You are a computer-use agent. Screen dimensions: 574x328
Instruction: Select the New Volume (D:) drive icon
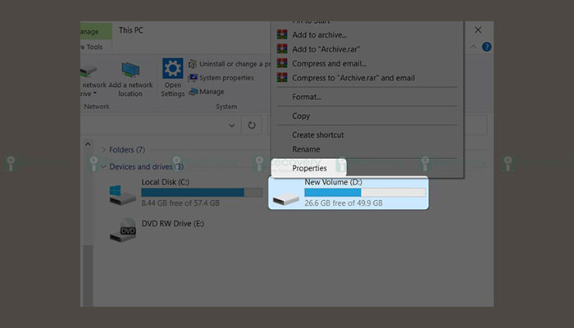point(286,199)
